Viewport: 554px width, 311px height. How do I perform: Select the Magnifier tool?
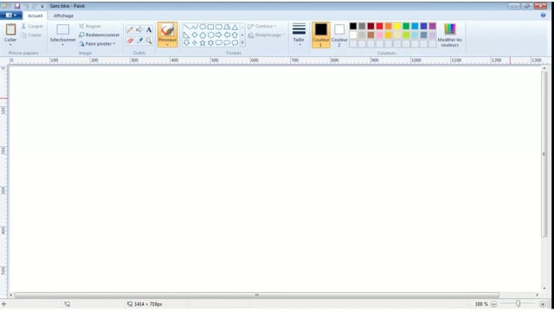[149, 41]
